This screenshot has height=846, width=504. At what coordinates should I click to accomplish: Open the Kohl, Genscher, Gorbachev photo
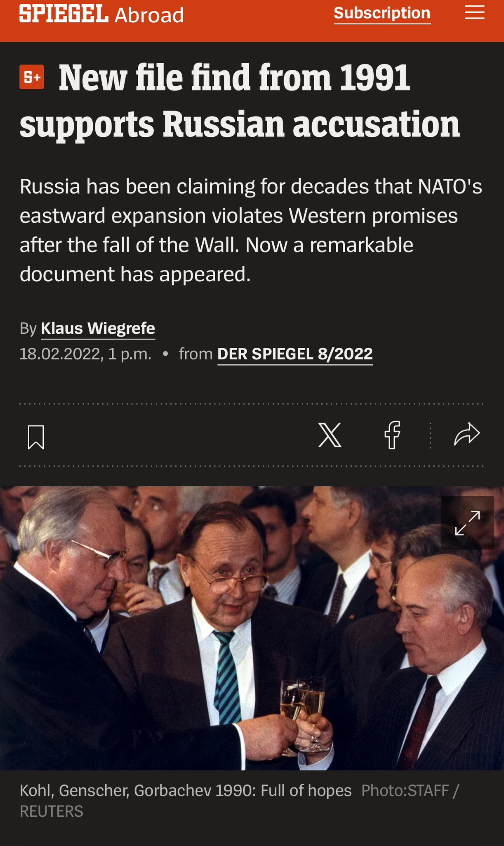(252, 628)
